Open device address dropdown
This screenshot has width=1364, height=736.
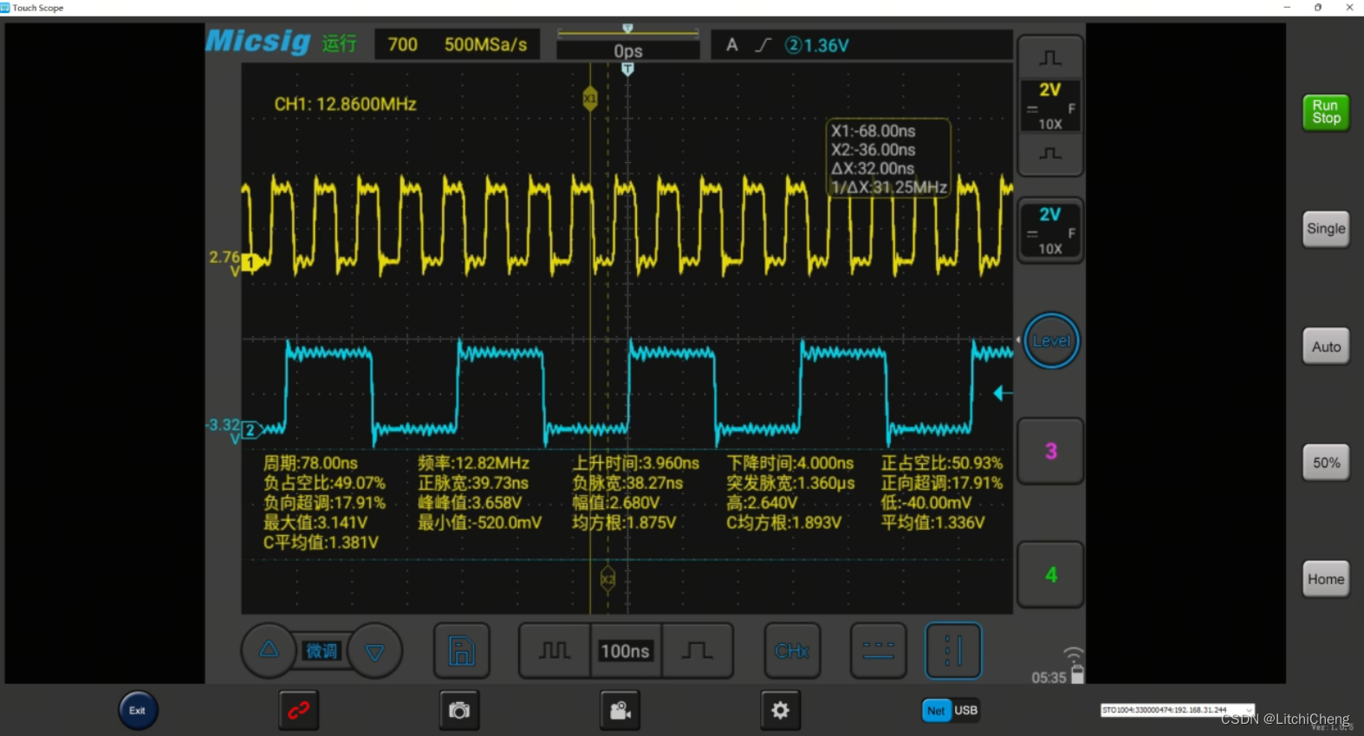tap(1178, 710)
